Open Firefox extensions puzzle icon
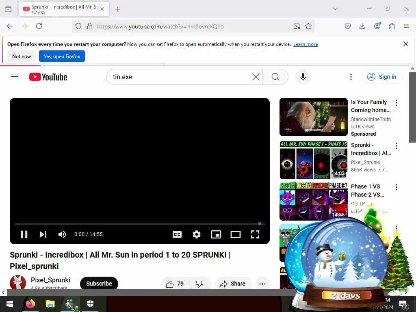The width and height of the screenshot is (416, 312). (x=392, y=26)
